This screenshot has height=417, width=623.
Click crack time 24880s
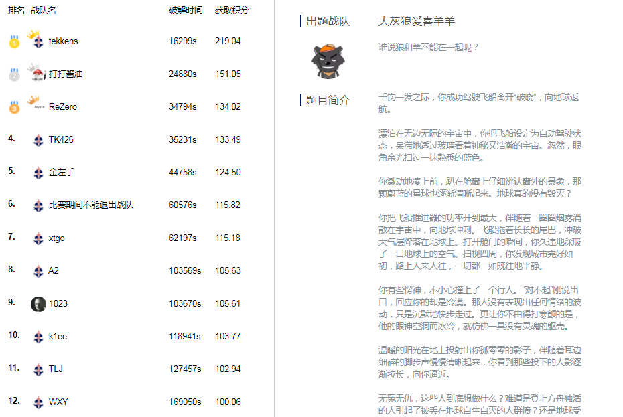tap(183, 74)
